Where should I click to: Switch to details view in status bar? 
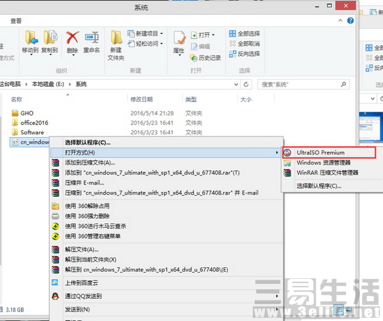tap(338, 310)
